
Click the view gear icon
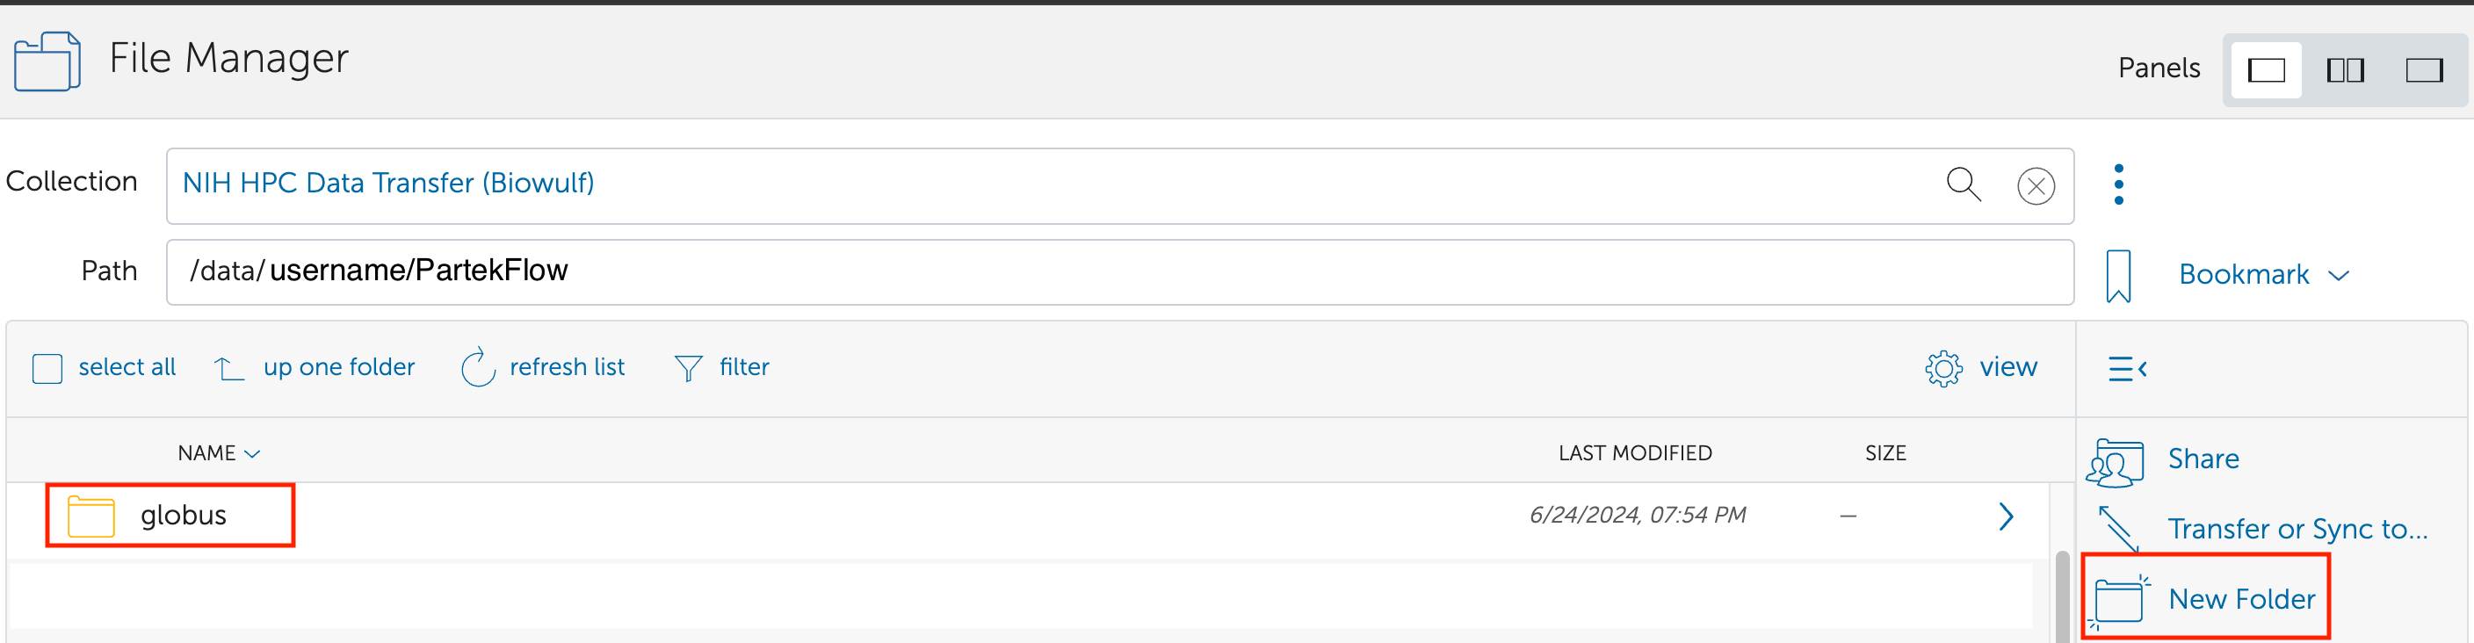point(1942,367)
